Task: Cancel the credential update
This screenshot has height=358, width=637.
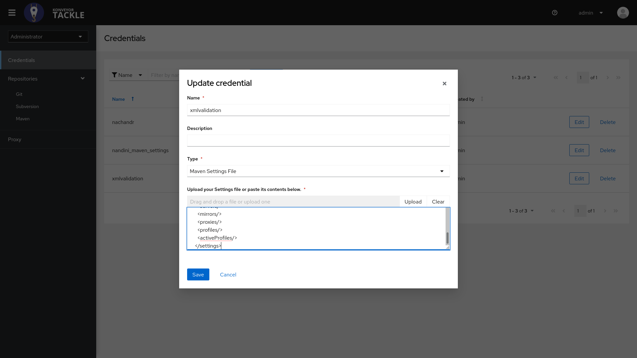Action: point(228,274)
